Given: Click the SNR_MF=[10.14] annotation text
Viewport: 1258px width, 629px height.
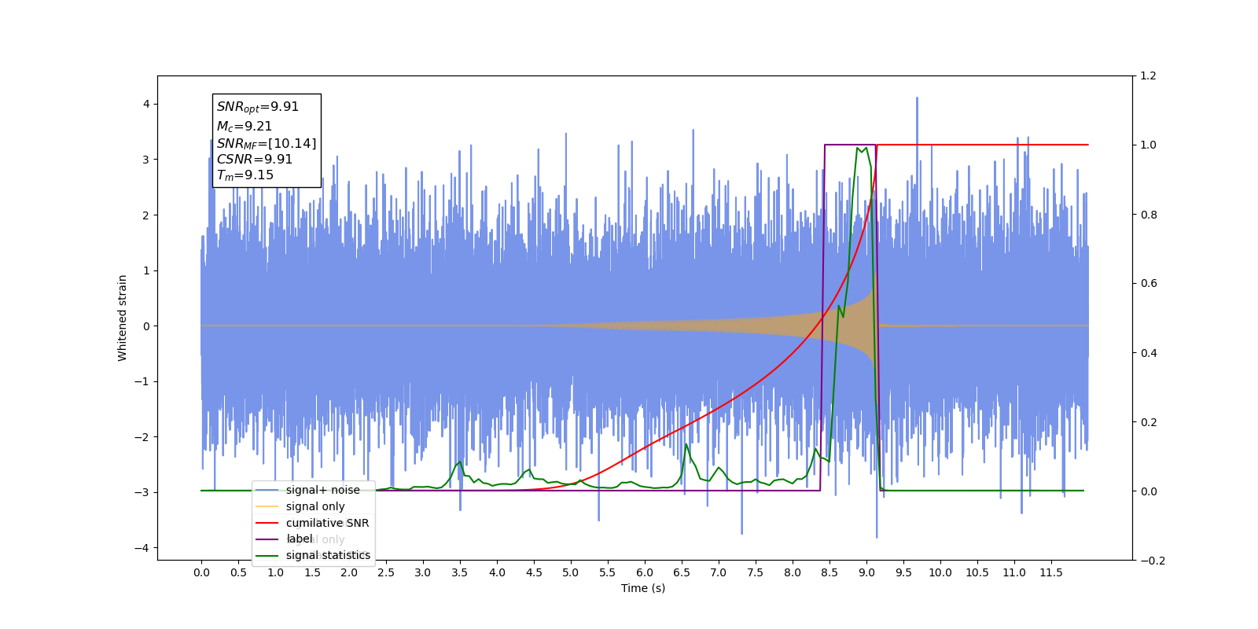Looking at the screenshot, I should [x=267, y=143].
